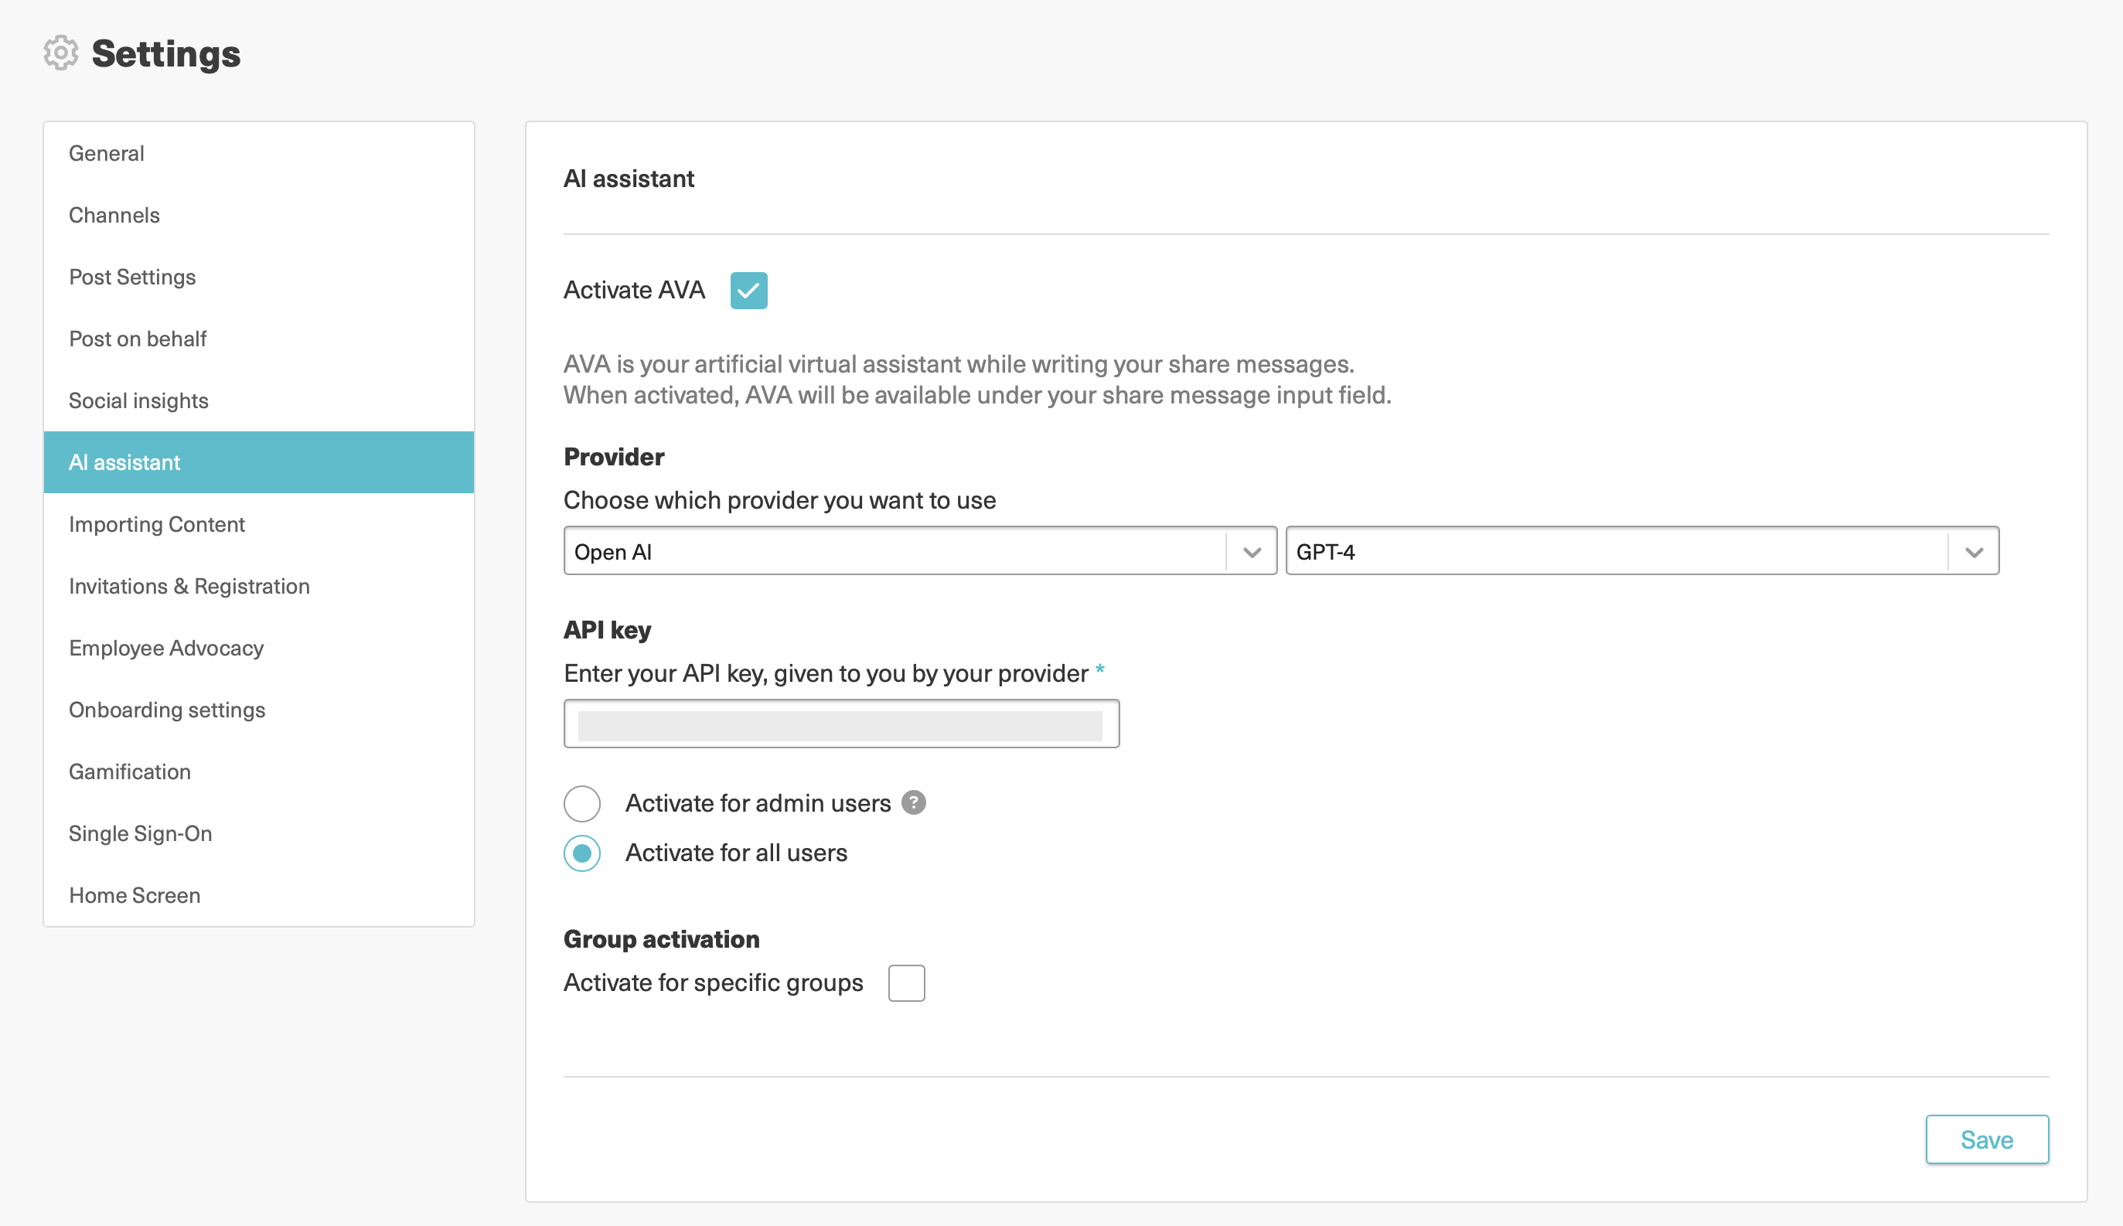
Task: Go to Single Sign-On settings
Action: tap(258, 833)
